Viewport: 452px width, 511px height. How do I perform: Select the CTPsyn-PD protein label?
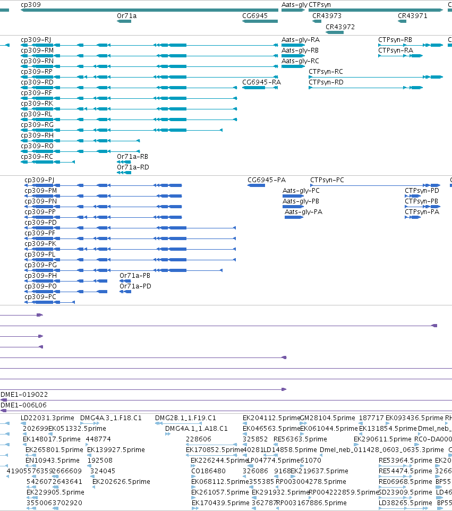coord(422,190)
